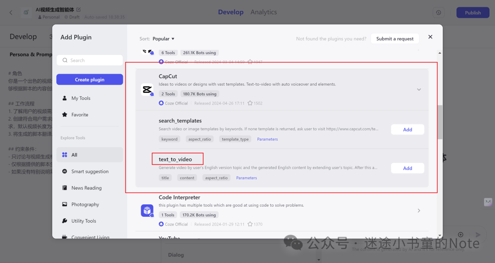495x263 pixels.
Task: Open Favorite plugins section
Action: coord(90,115)
